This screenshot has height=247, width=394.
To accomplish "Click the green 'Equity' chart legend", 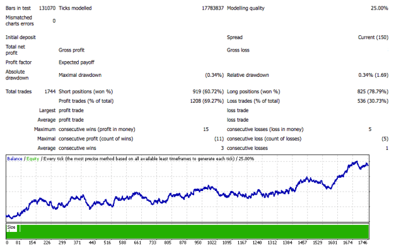I will click(33, 159).
